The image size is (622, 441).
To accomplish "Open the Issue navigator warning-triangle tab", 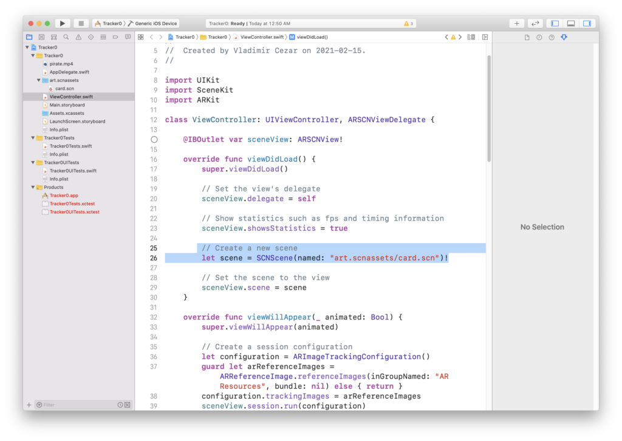I will click(78, 37).
